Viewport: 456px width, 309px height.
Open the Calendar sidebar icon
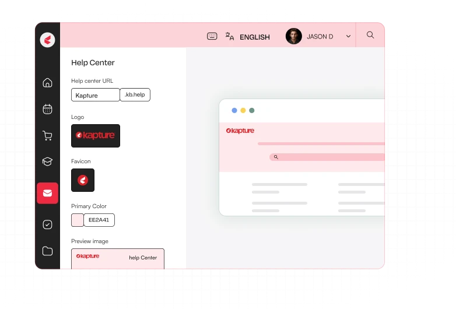tap(47, 109)
